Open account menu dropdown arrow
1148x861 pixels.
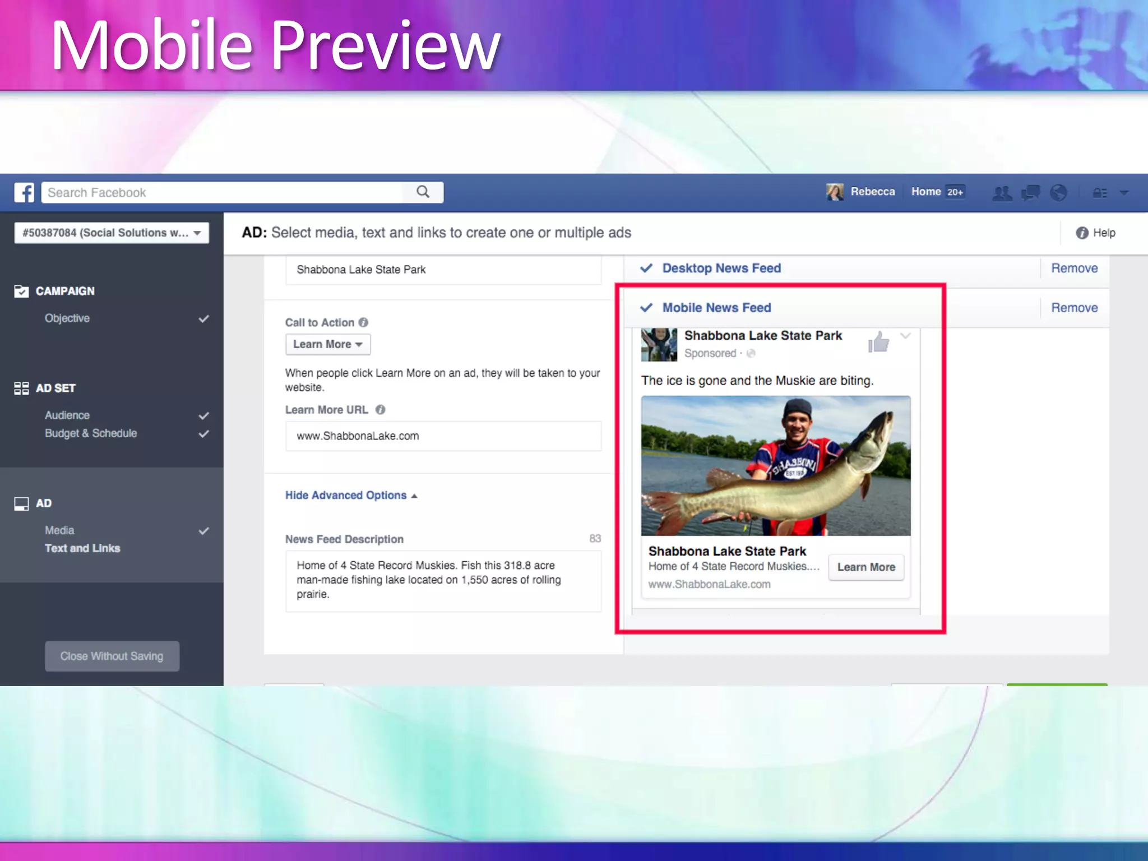pyautogui.click(x=1124, y=193)
